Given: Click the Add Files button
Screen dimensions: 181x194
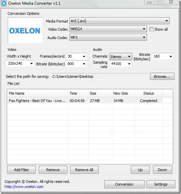Looking at the screenshot, I should (x=22, y=170).
